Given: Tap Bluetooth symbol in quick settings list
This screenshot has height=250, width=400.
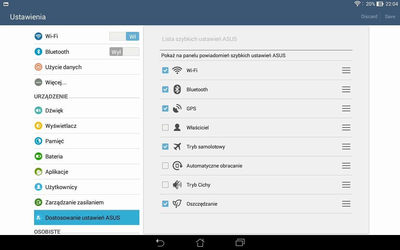Looking at the screenshot, I should pos(177,89).
